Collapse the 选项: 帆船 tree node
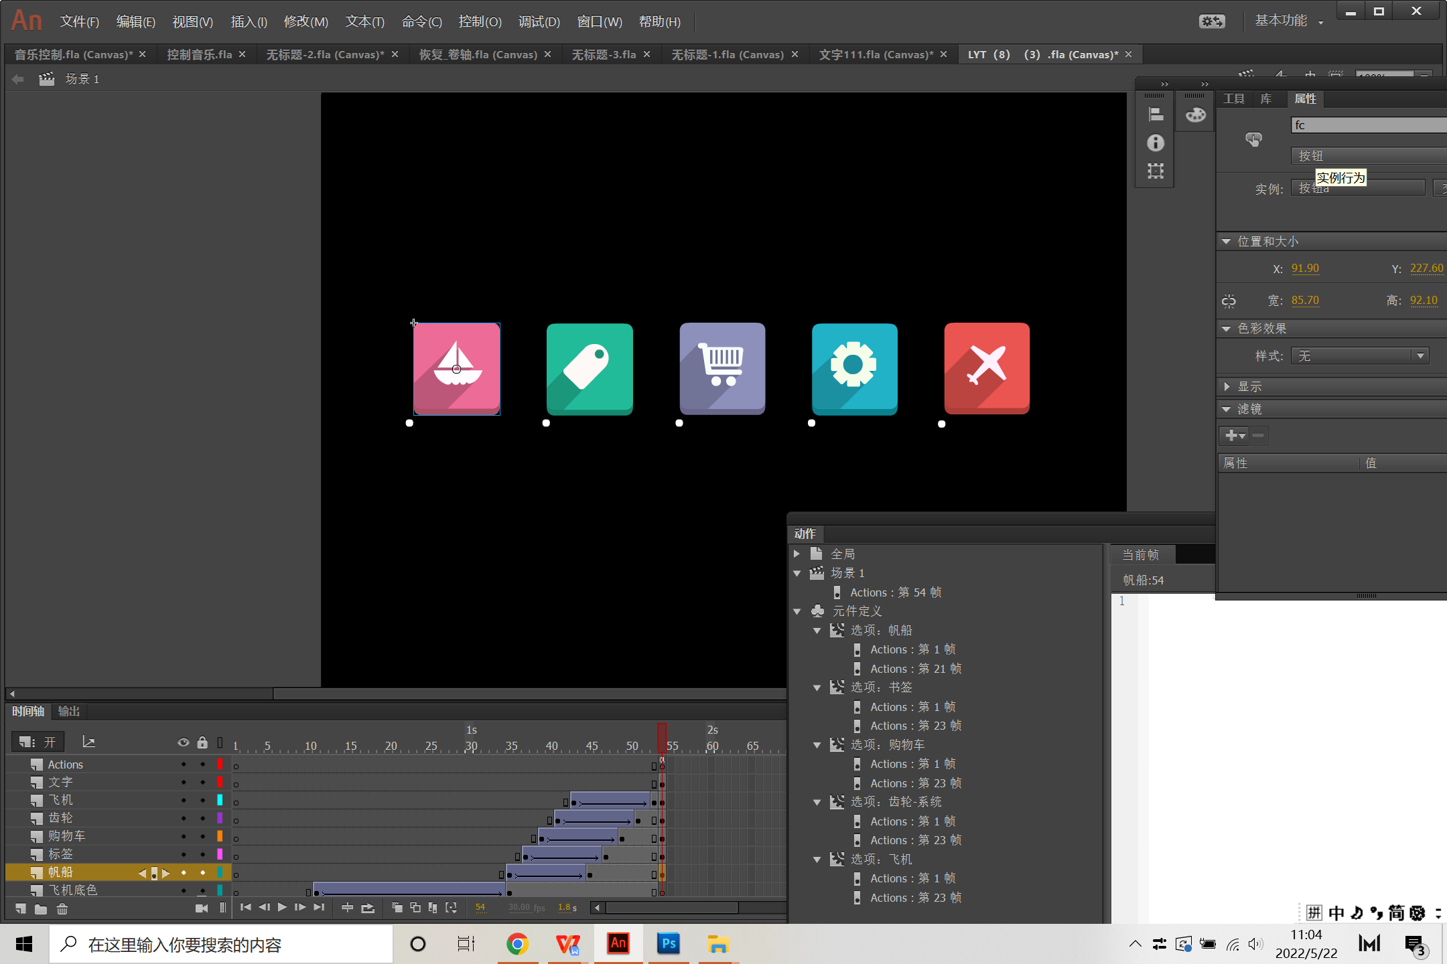The width and height of the screenshot is (1447, 964). tap(817, 631)
